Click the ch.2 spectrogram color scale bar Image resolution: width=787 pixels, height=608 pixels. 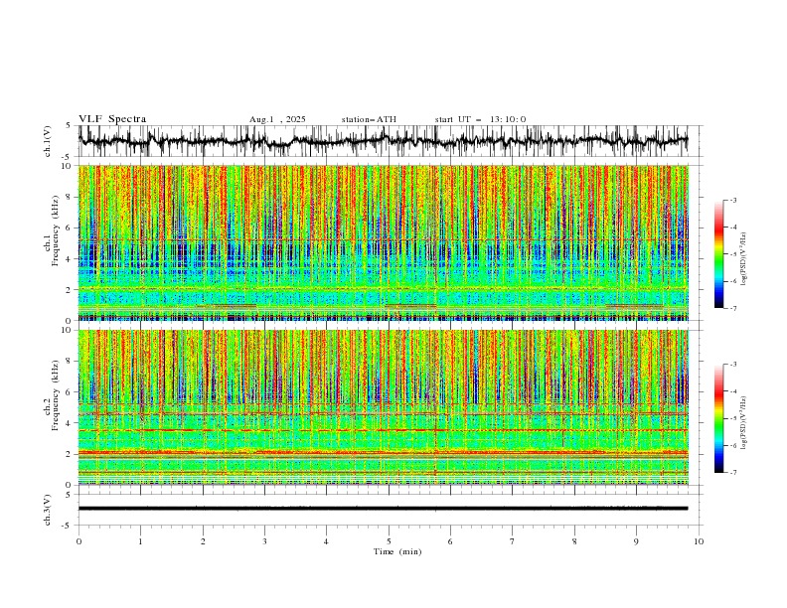click(718, 418)
